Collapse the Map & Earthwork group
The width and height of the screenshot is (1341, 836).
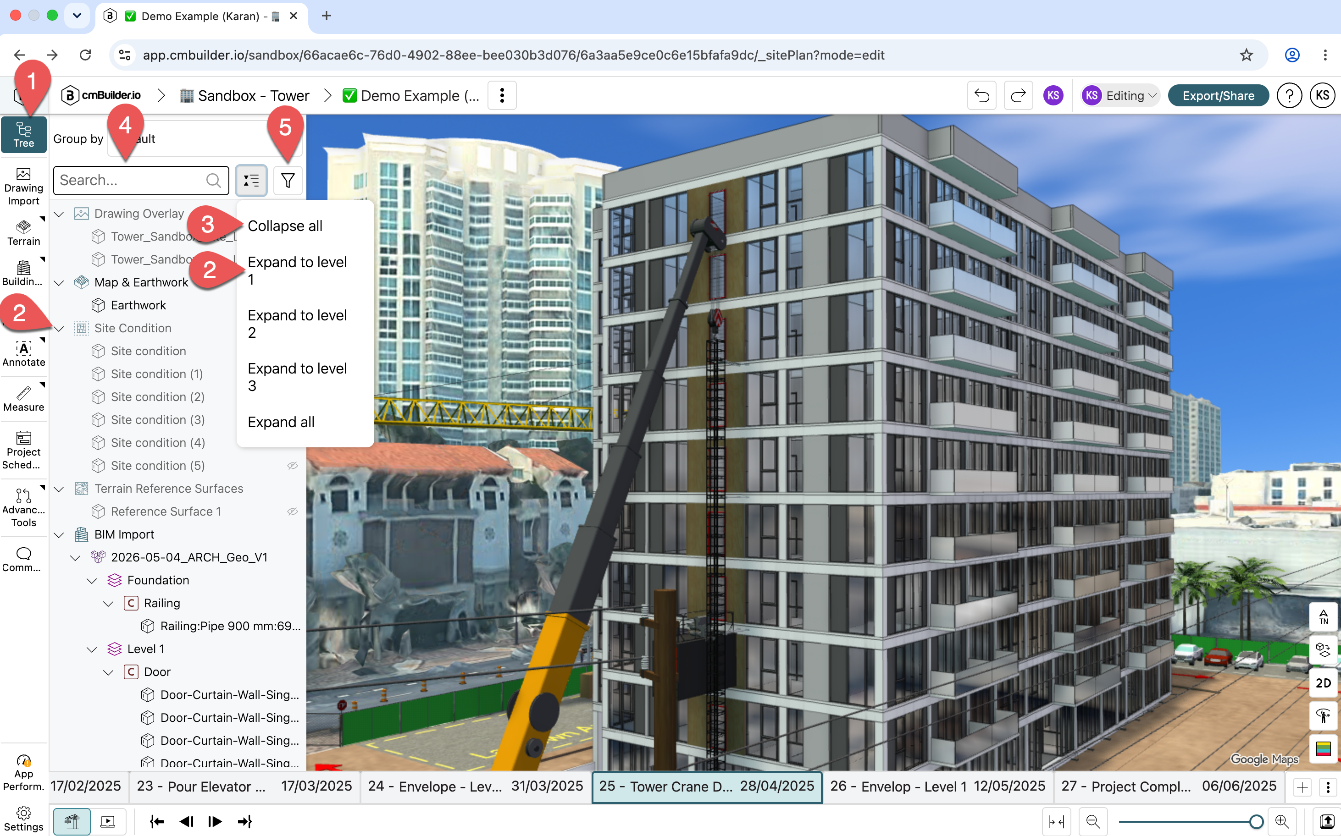pyautogui.click(x=59, y=282)
